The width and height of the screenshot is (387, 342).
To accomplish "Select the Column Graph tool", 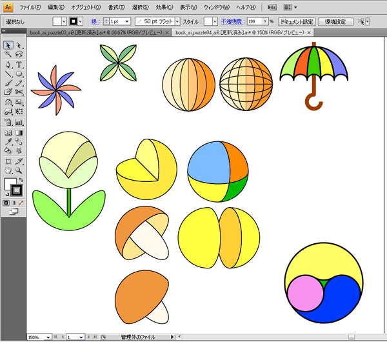I will tap(19, 122).
